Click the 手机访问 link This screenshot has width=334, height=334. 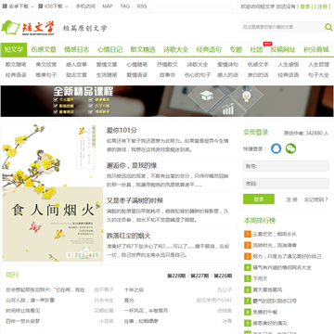point(85,6)
